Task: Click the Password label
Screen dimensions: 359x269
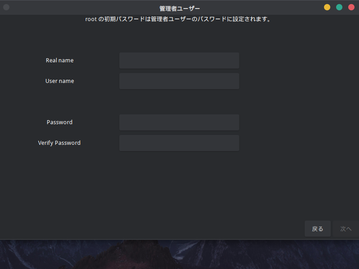Action: click(60, 122)
